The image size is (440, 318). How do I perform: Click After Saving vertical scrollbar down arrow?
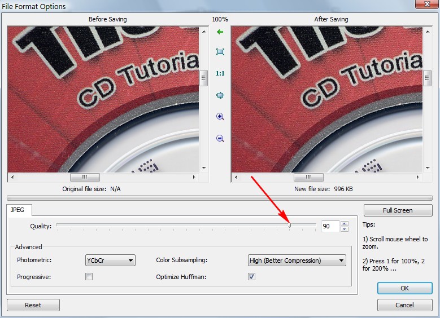pos(428,168)
